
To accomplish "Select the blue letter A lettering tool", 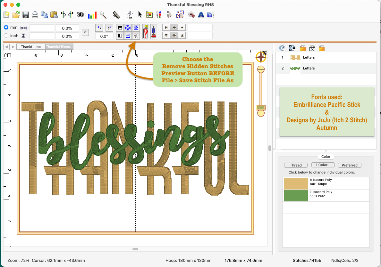I will [x=201, y=15].
